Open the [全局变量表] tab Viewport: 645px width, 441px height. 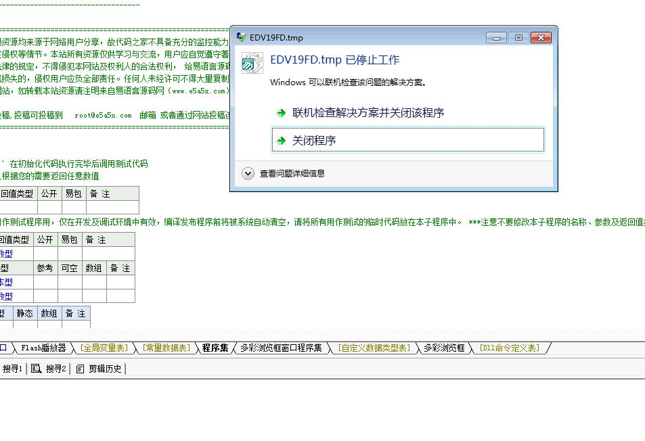tap(104, 348)
